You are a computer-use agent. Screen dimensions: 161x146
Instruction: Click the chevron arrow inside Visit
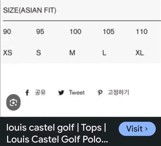coord(146,129)
